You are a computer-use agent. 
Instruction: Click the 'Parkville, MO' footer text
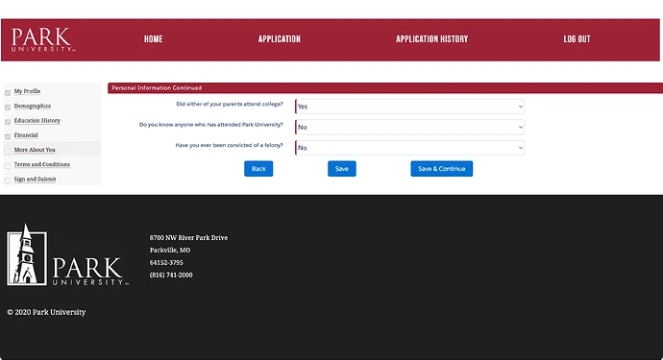pyautogui.click(x=170, y=251)
